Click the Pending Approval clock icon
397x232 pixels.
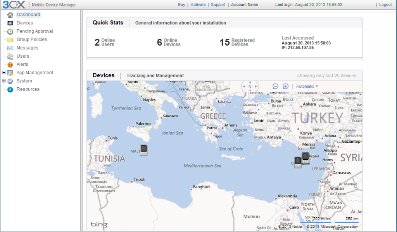click(10, 32)
